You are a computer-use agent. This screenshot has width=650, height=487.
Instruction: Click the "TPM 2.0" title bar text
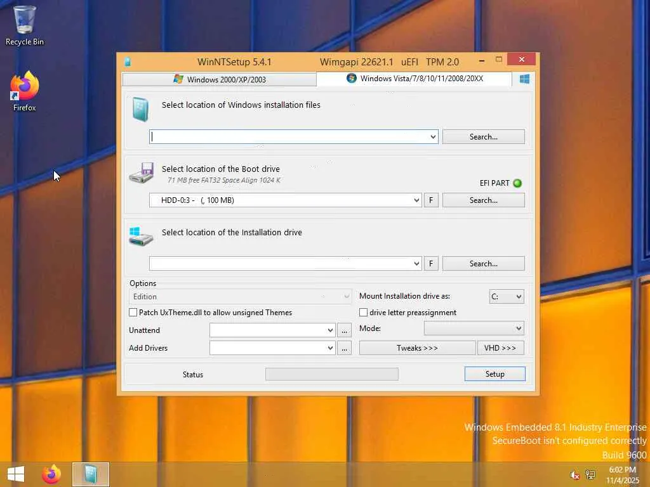[x=442, y=62]
